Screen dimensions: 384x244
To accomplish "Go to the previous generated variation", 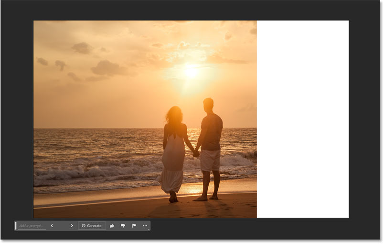I will 52,226.
